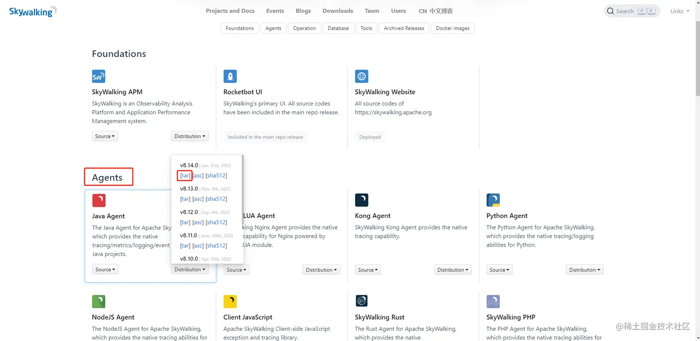This screenshot has width=700, height=341.
Task: Open Distribution dropdown under Python Agent
Action: (x=585, y=270)
